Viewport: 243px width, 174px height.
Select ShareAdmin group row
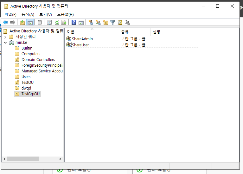coord(132,39)
